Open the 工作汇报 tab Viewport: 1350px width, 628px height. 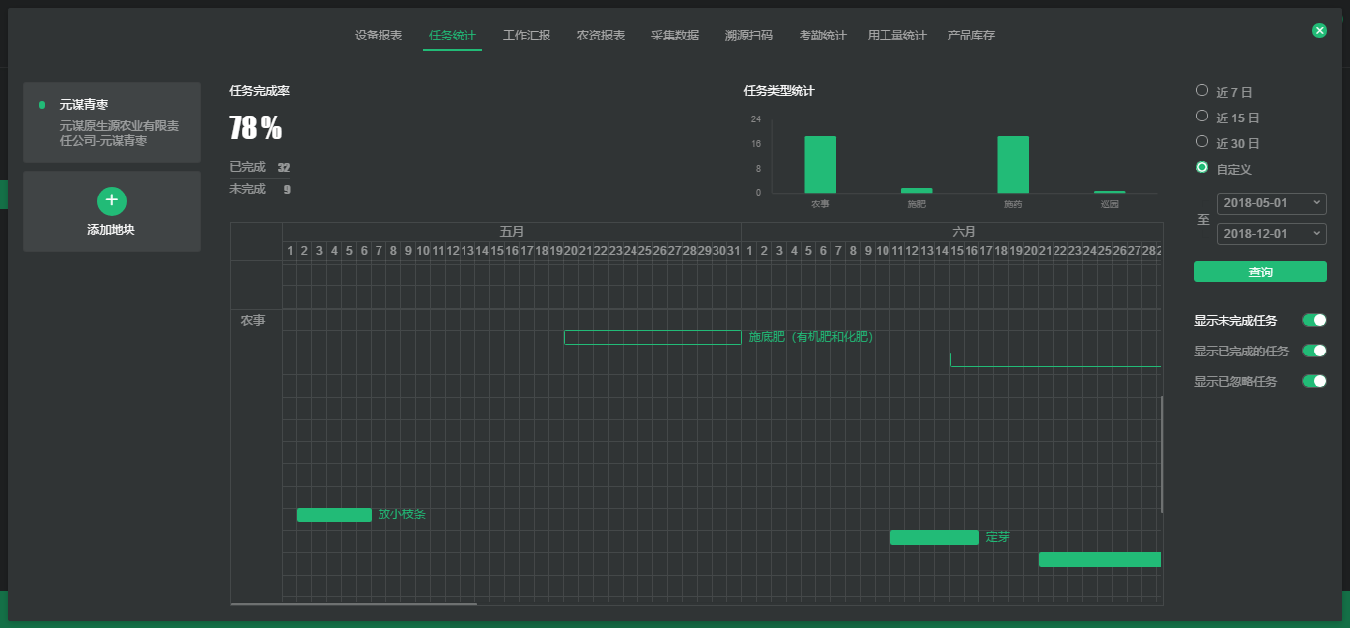(527, 36)
